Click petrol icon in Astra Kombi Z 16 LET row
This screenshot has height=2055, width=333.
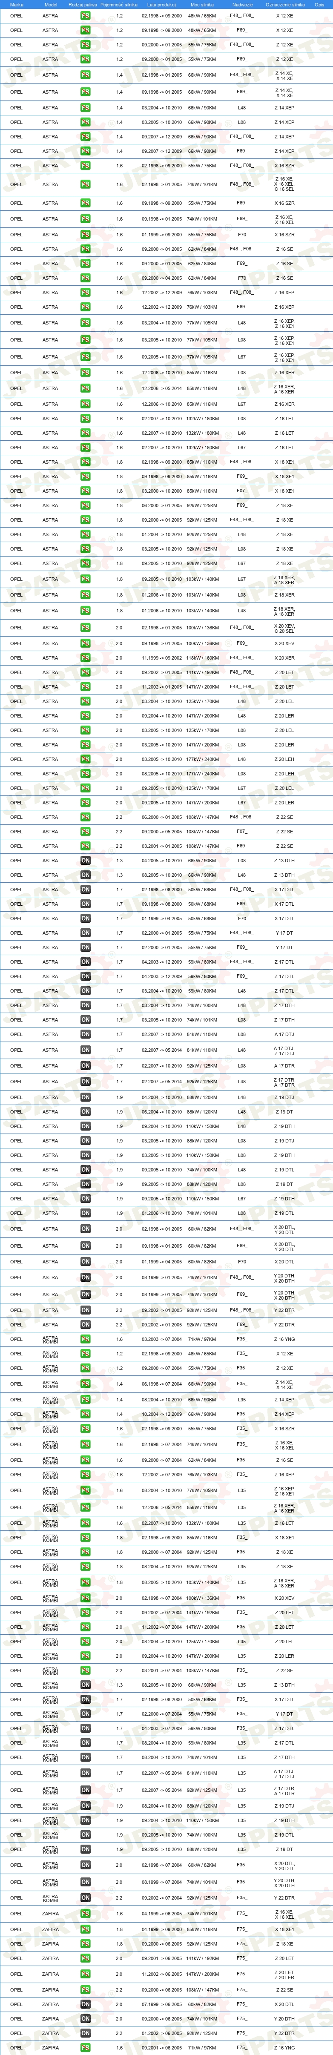point(86,1523)
